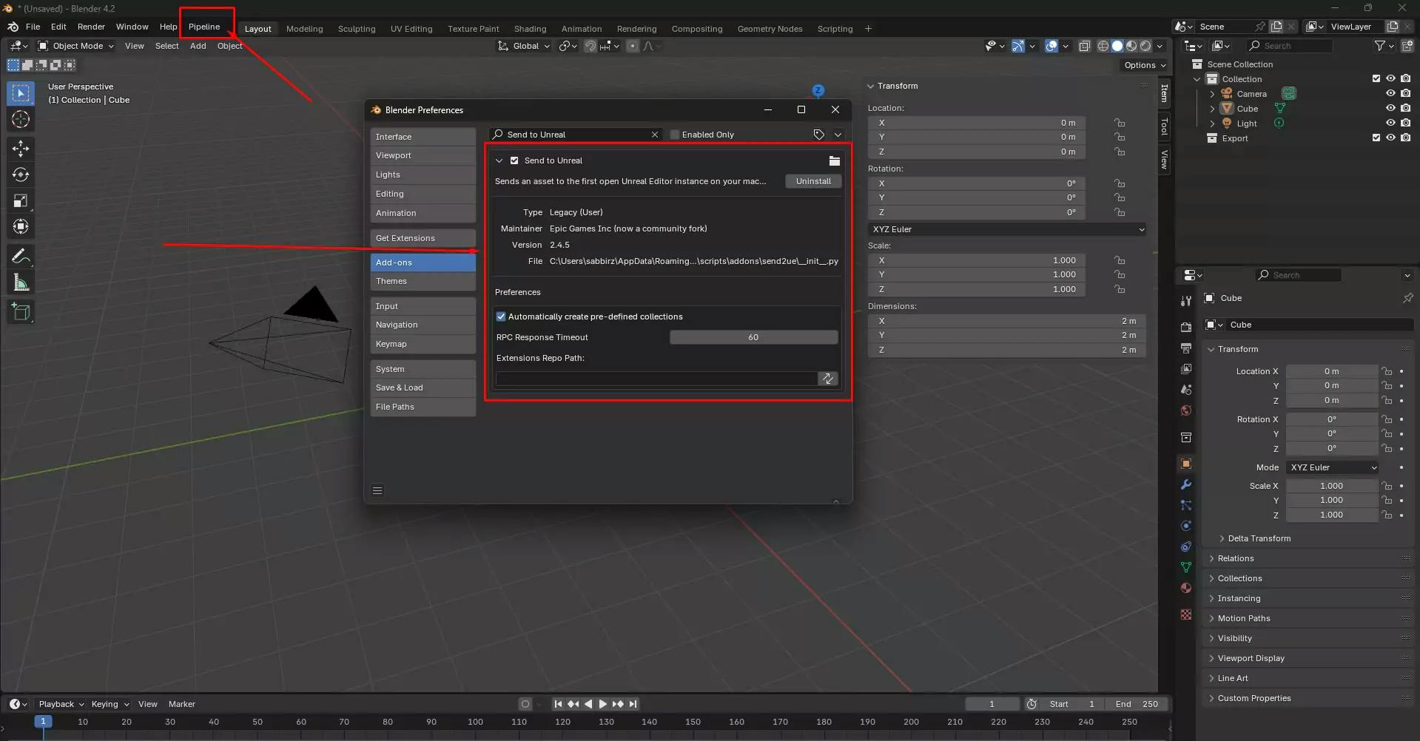Image resolution: width=1420 pixels, height=741 pixels.
Task: Open the XYZ Euler rotation mode dropdown in sidebar
Action: tap(1007, 229)
